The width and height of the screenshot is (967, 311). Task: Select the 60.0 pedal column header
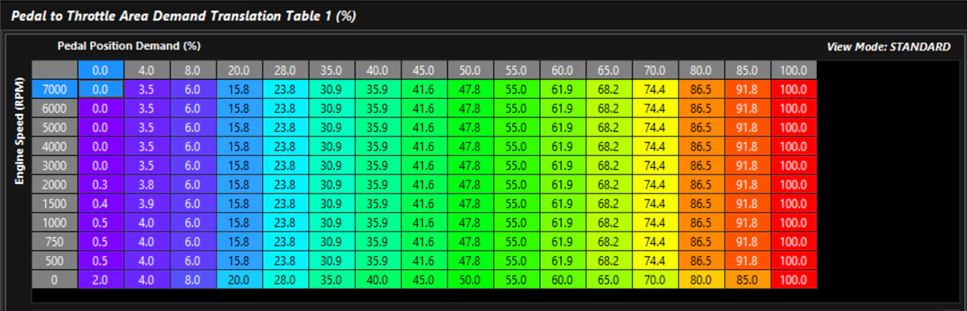[563, 71]
